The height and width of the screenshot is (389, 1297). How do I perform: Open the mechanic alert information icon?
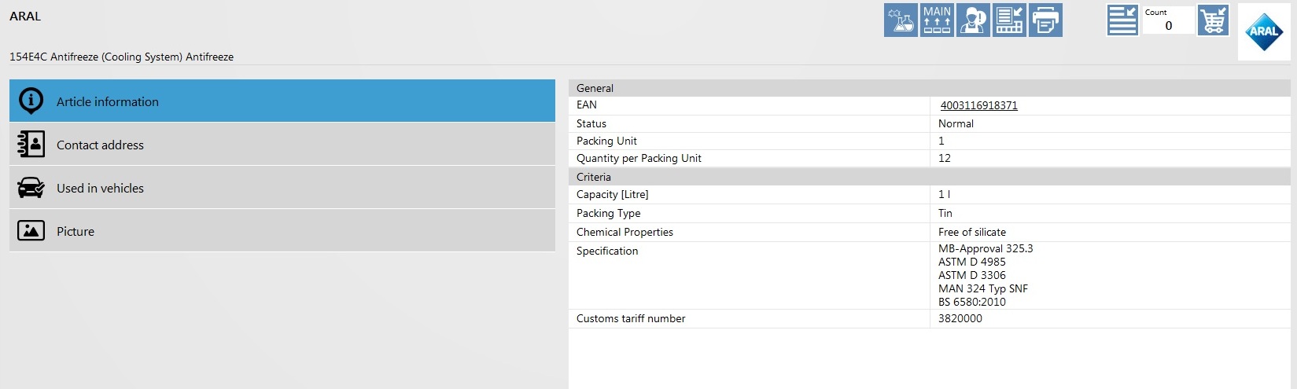tap(973, 20)
